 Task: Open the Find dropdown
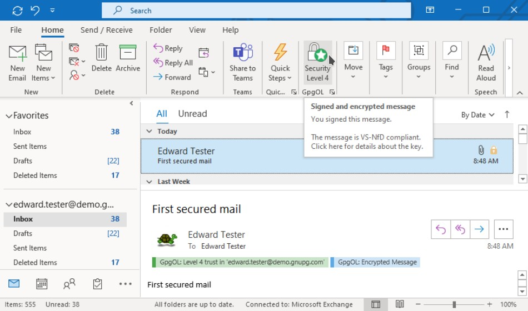click(451, 61)
